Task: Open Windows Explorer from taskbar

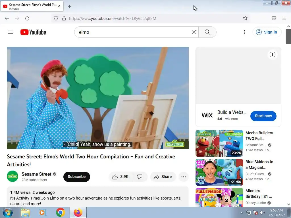Action: (x=25, y=213)
